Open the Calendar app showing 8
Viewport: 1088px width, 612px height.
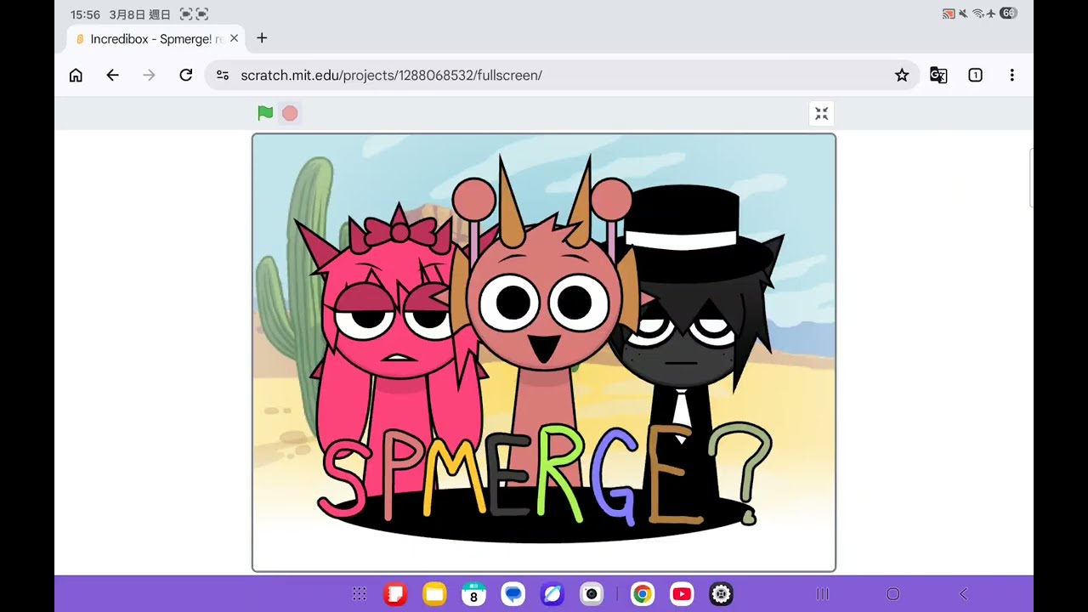pyautogui.click(x=473, y=594)
